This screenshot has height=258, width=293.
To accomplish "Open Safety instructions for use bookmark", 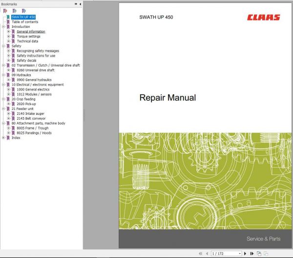I will (36, 56).
